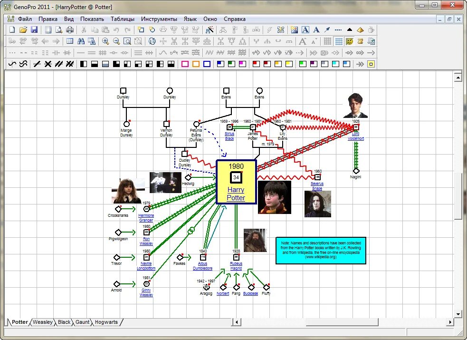Click the horizontal scrollbar right arrow

(x=450, y=322)
